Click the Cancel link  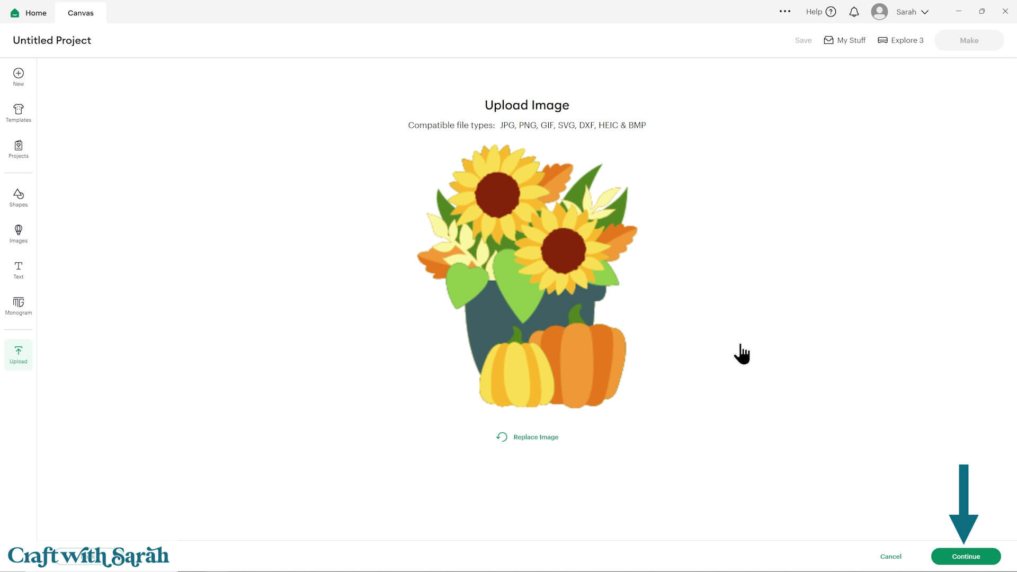click(x=890, y=556)
